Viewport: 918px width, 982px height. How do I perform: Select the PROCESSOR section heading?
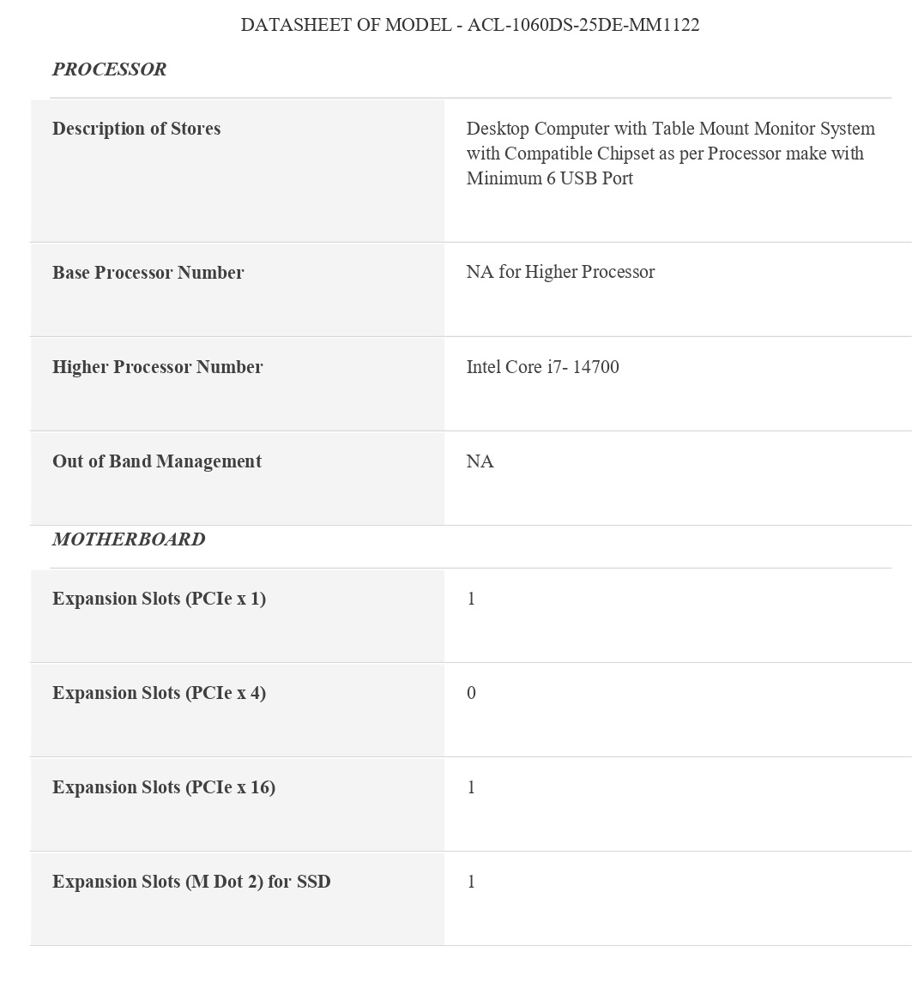[x=109, y=69]
